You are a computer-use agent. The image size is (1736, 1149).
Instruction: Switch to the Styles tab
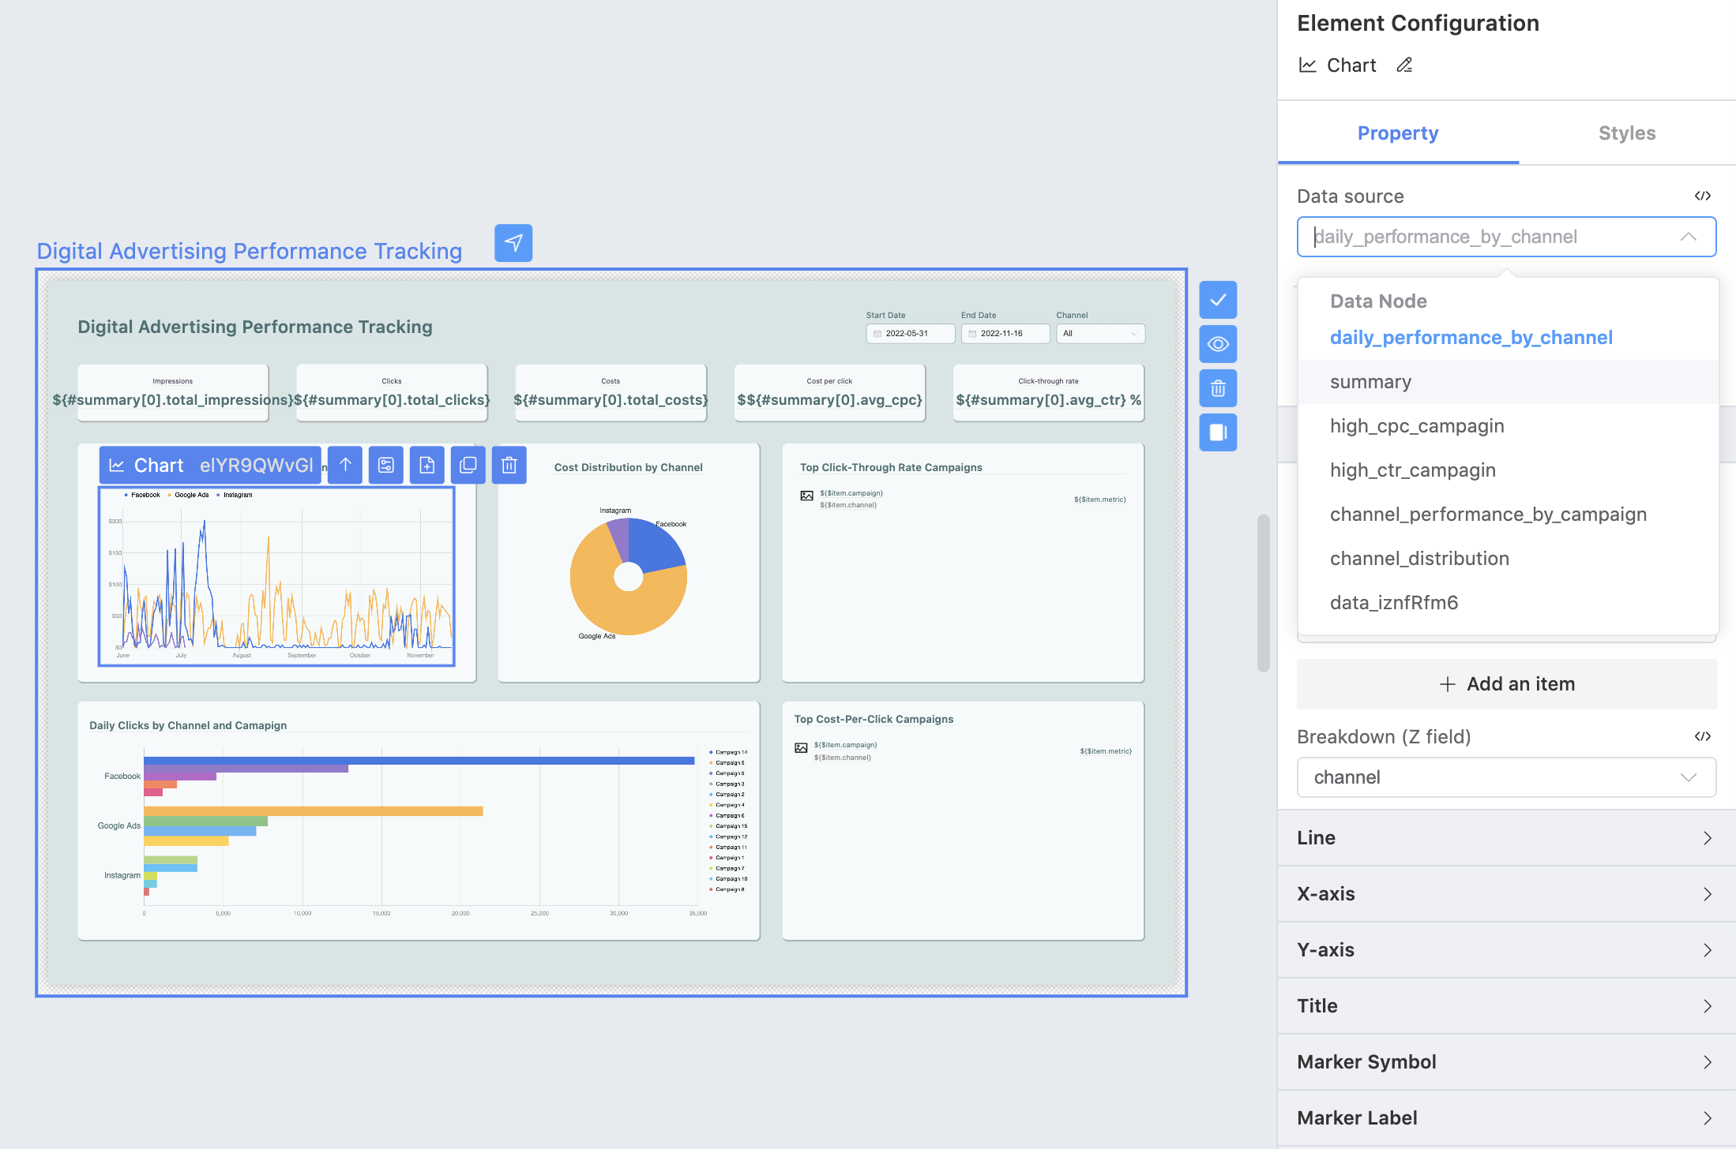(x=1626, y=133)
